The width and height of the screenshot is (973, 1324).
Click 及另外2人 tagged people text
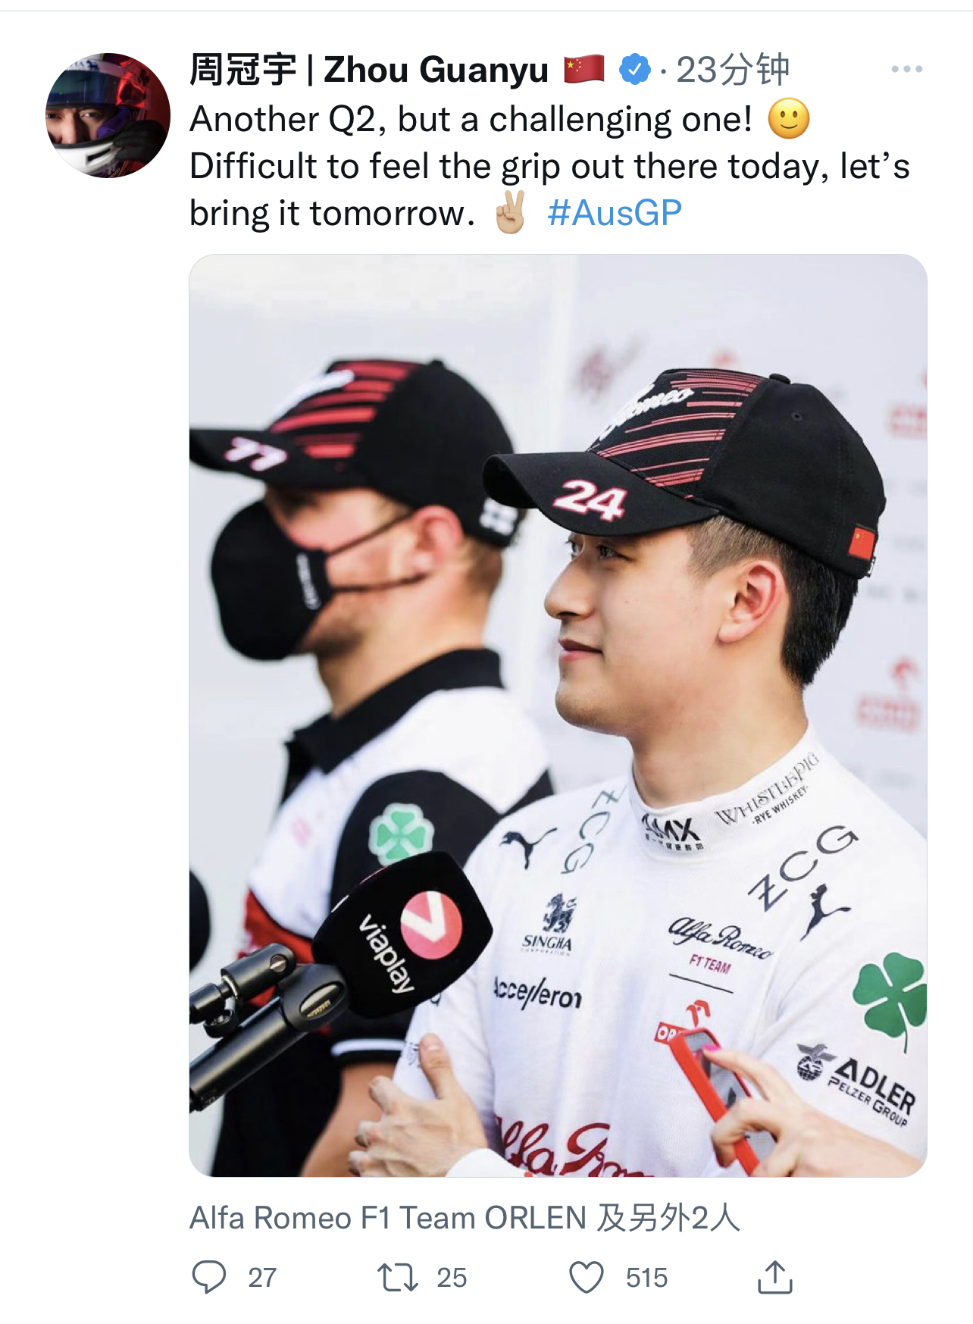pyautogui.click(x=668, y=1218)
